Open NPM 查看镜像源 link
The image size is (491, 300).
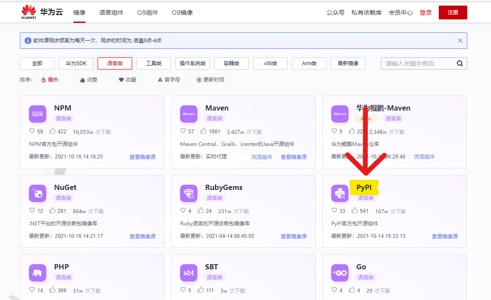click(x=143, y=157)
